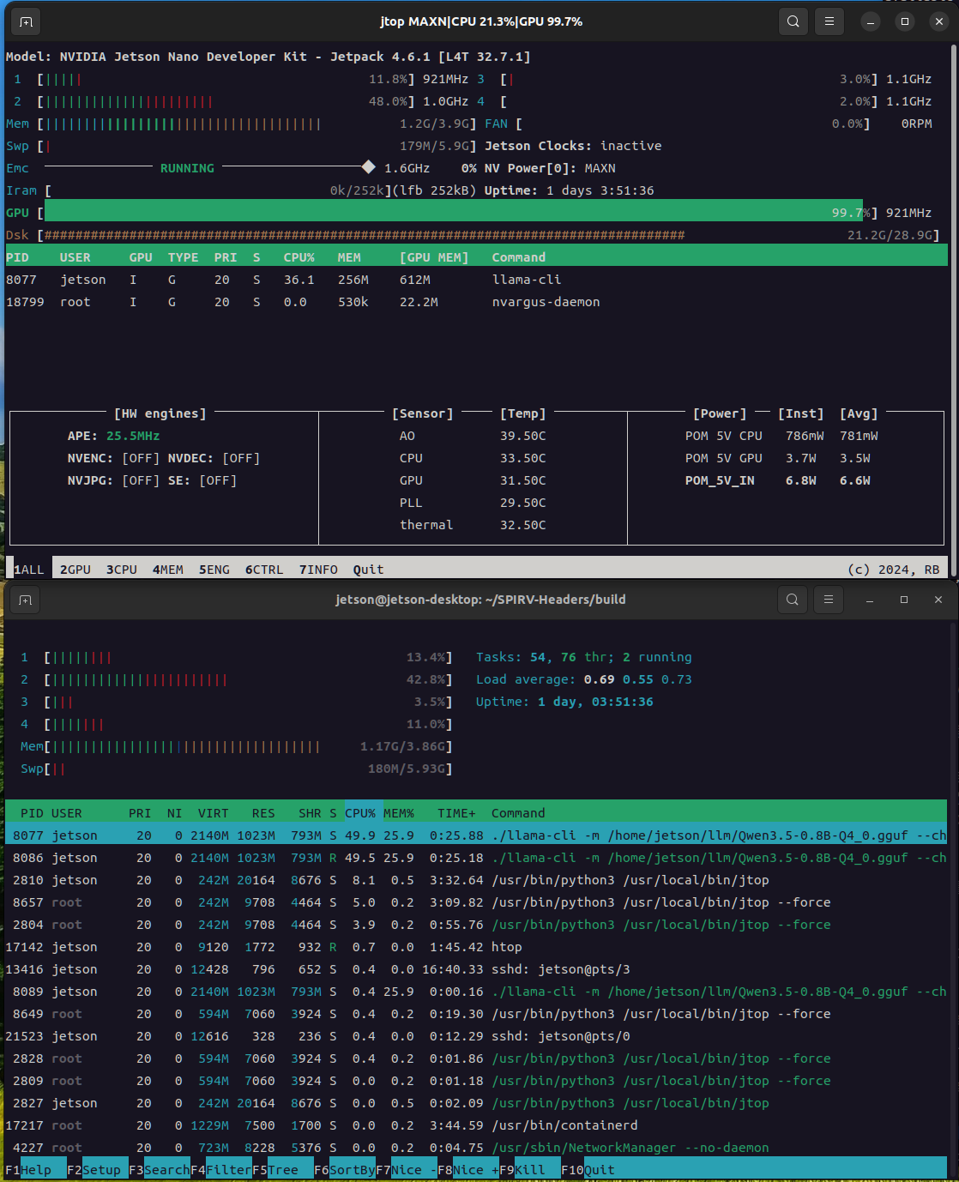This screenshot has height=1182, width=959.
Task: Click search icon in htop terminal titlebar
Action: [x=793, y=600]
